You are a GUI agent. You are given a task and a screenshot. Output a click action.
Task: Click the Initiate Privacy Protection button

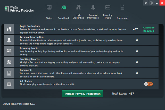click(82, 94)
